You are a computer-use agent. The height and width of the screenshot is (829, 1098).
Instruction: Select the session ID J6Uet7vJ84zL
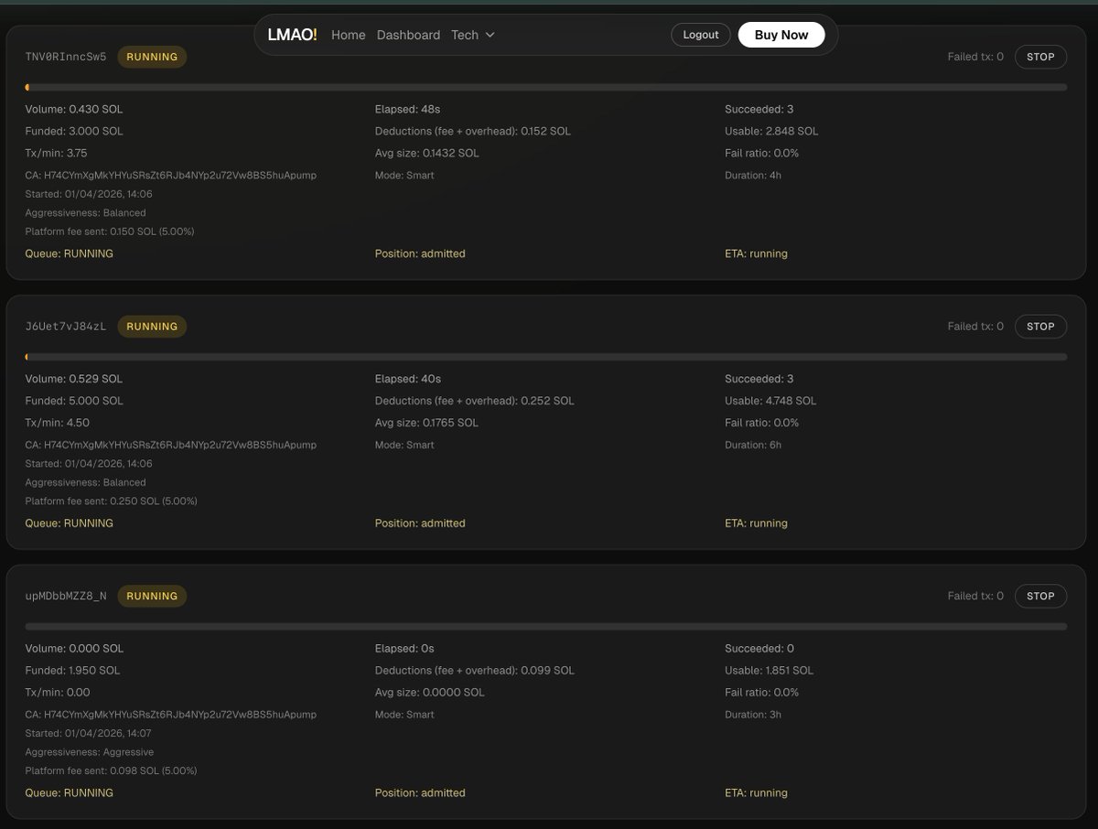pos(66,327)
